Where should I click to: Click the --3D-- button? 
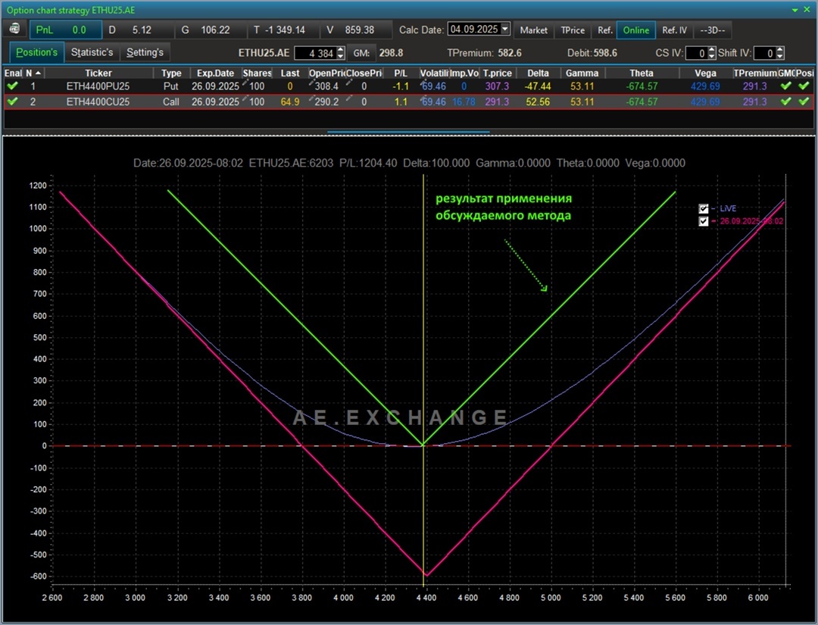[713, 30]
